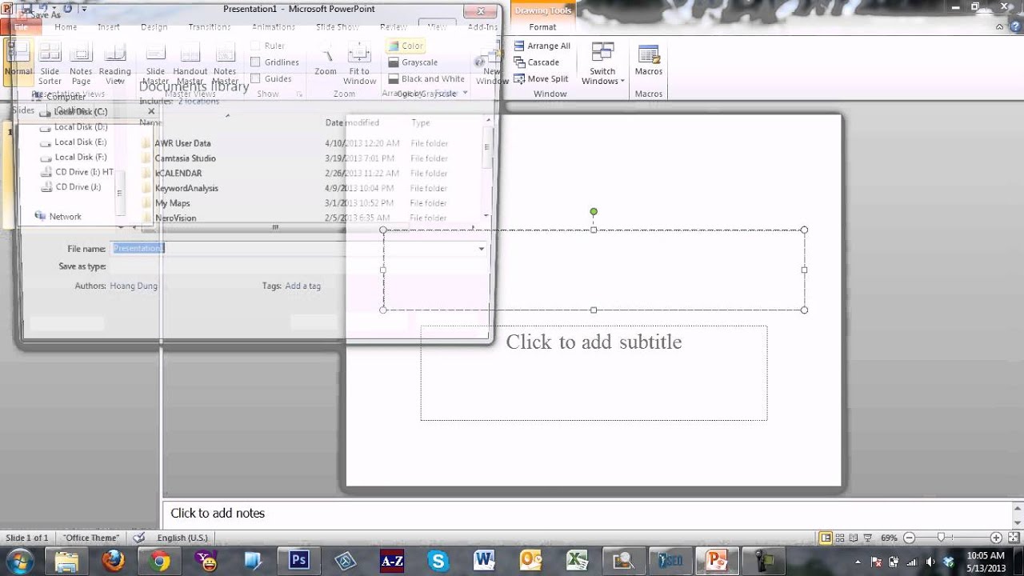Open Firefox from taskbar
Screen dimensions: 1024x576
[113, 561]
